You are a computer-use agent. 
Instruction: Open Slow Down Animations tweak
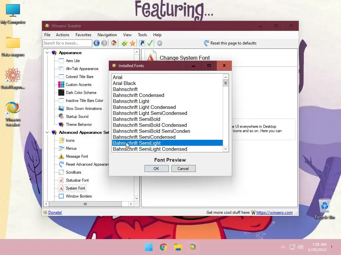pyautogui.click(x=84, y=109)
